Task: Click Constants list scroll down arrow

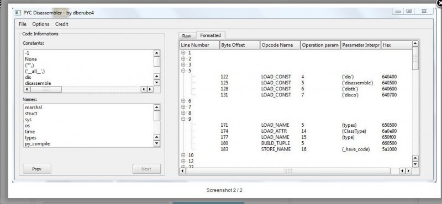Action: 157,83
